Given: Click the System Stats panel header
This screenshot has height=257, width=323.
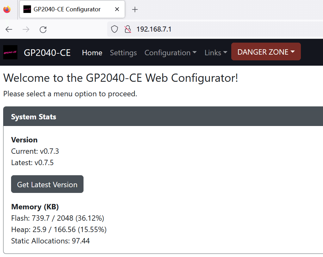Looking at the screenshot, I should pos(163,117).
